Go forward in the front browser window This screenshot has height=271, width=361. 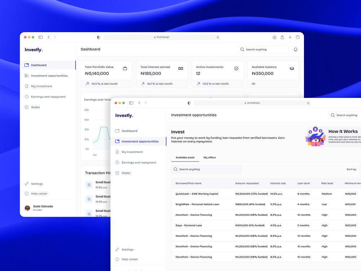145,103
